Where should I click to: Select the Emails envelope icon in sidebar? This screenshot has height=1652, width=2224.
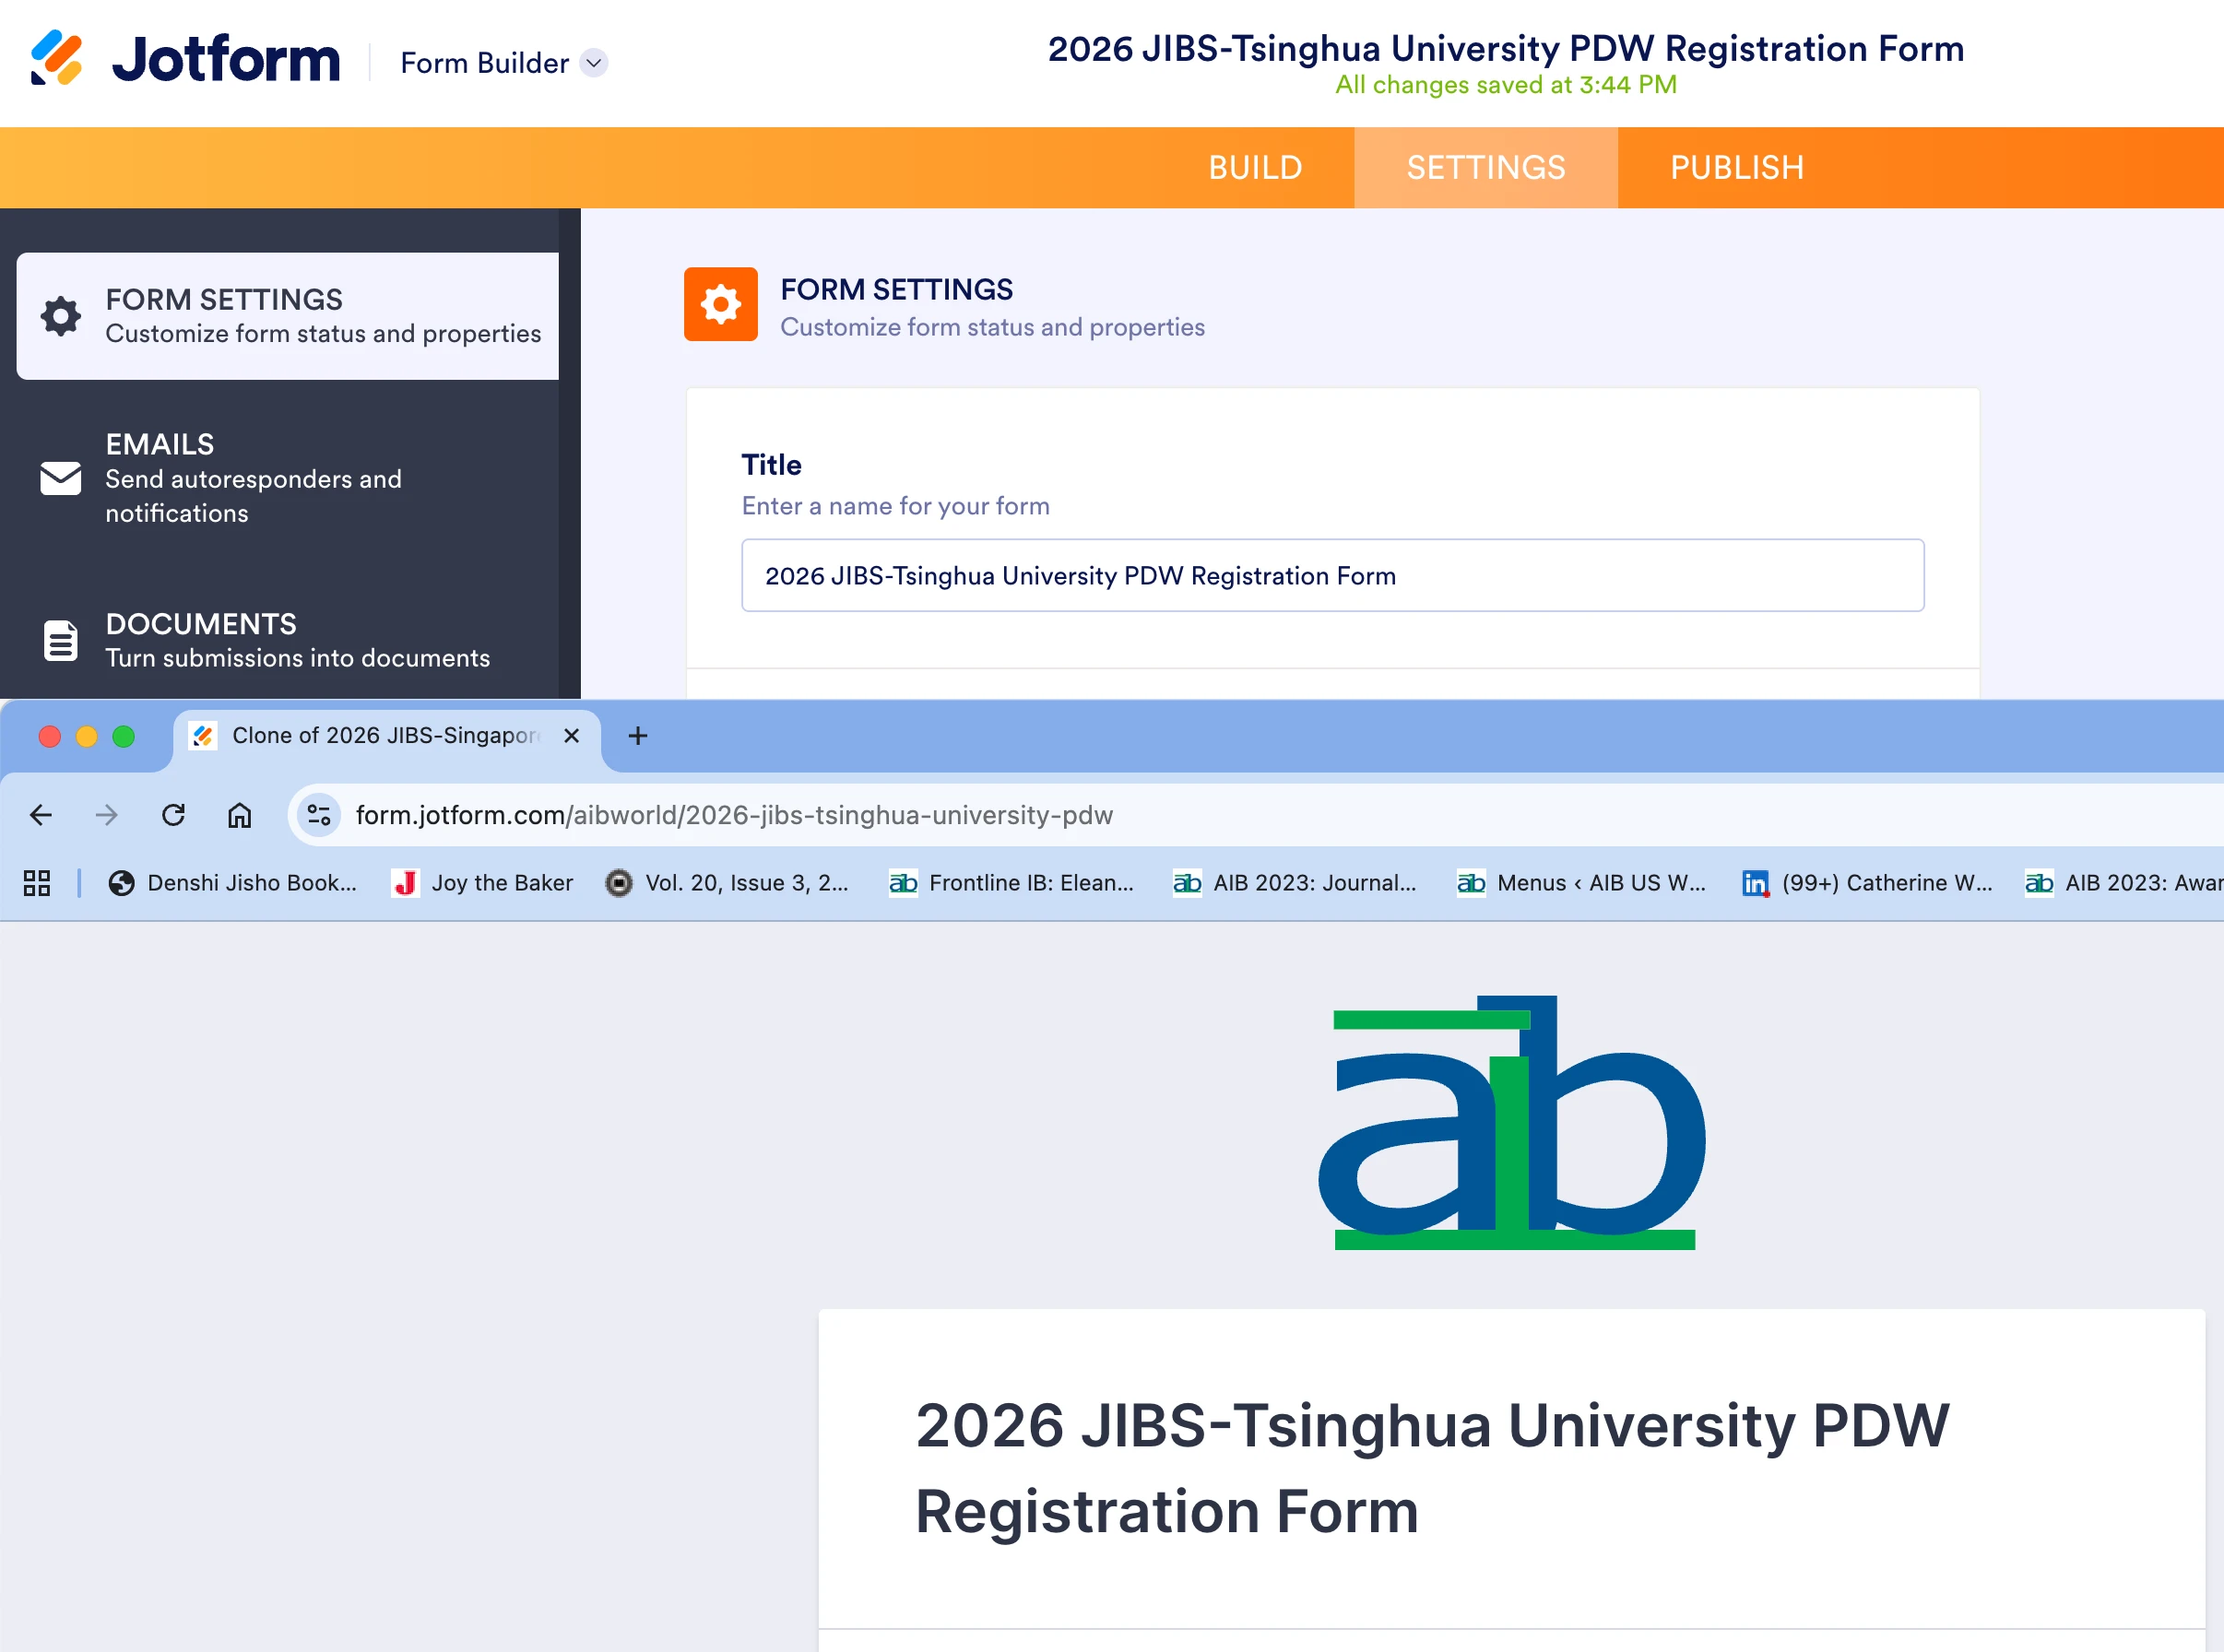click(x=59, y=479)
